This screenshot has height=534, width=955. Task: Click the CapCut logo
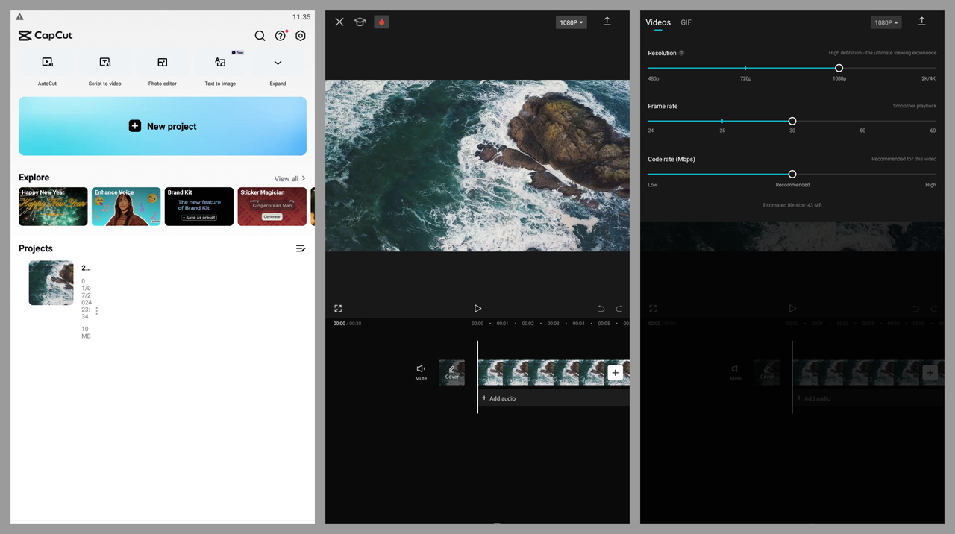click(46, 35)
